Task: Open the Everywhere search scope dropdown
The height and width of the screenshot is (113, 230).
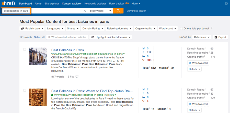Action: click(x=101, y=11)
